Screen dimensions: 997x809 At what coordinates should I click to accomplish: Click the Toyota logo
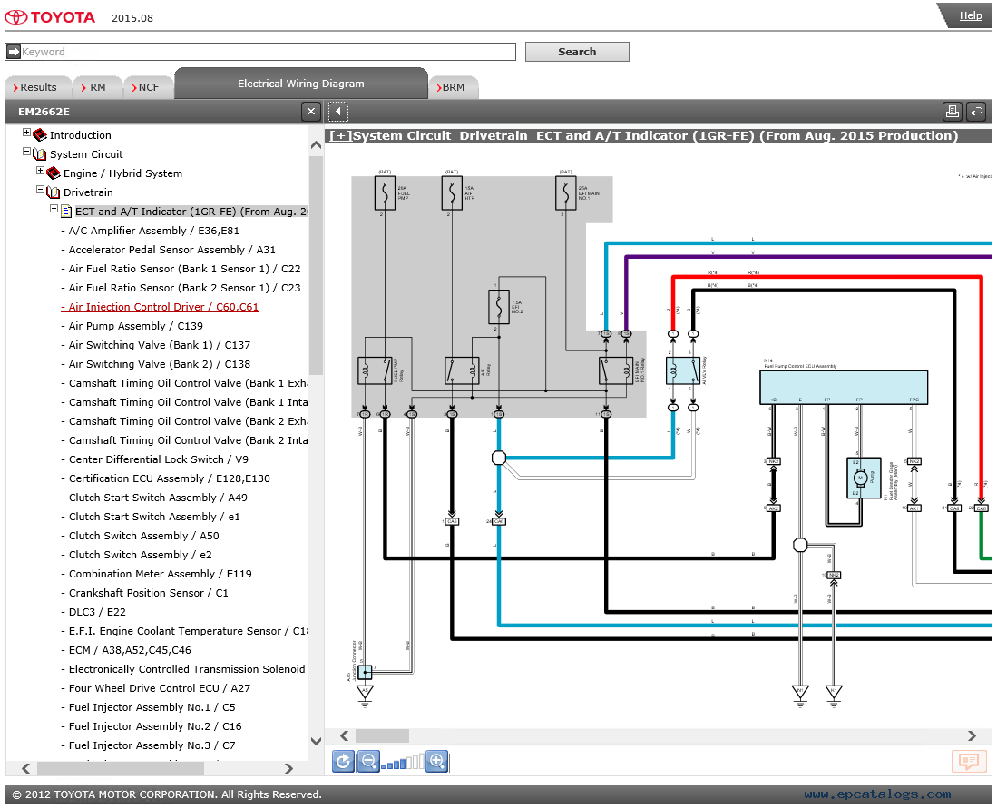[50, 17]
